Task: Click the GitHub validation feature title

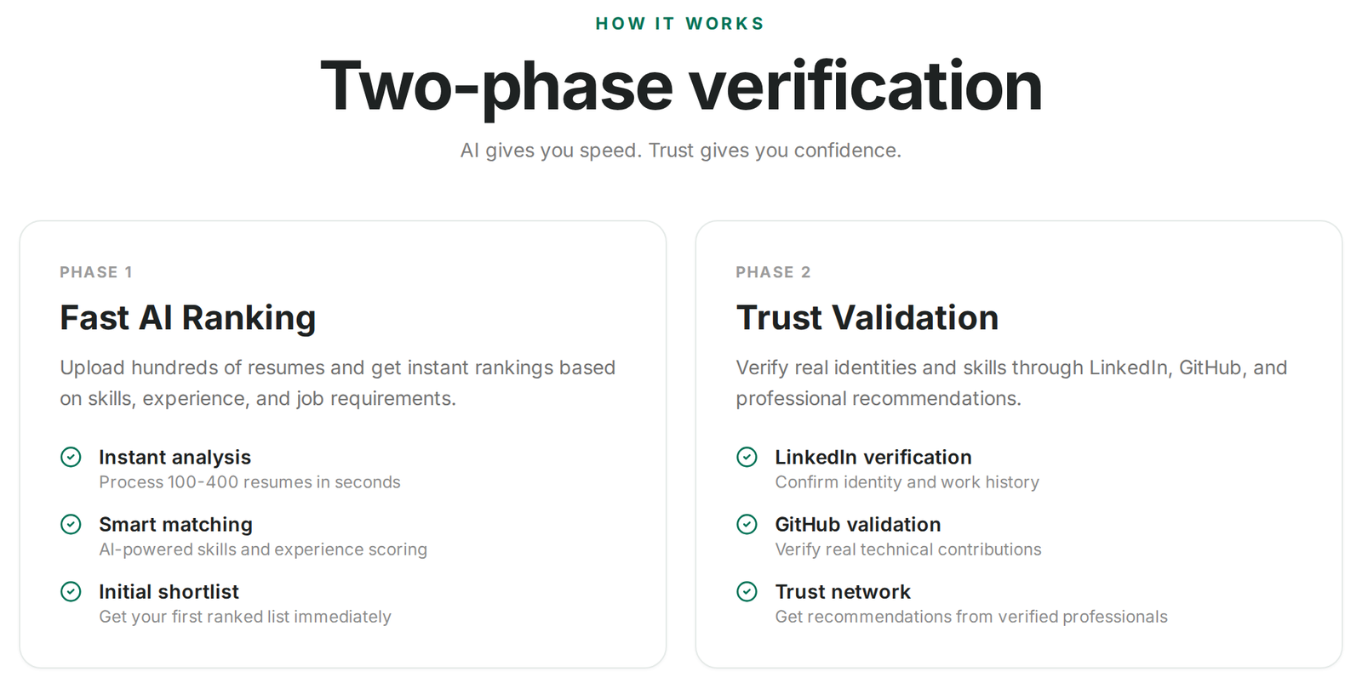Action: [858, 525]
